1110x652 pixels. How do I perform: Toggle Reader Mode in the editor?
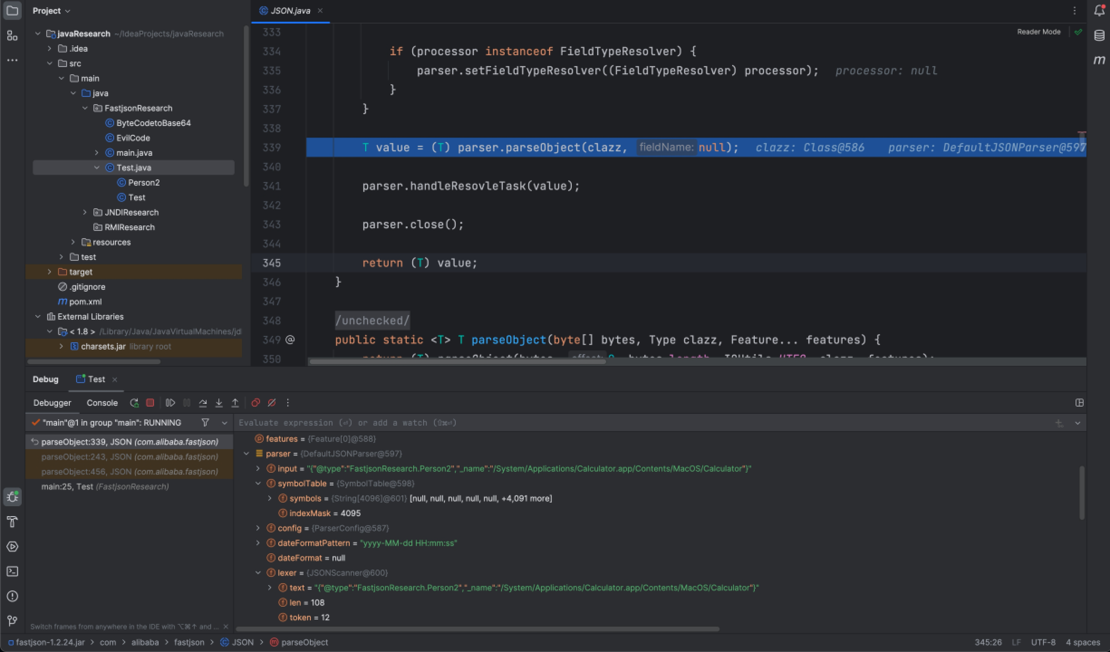(x=1038, y=32)
